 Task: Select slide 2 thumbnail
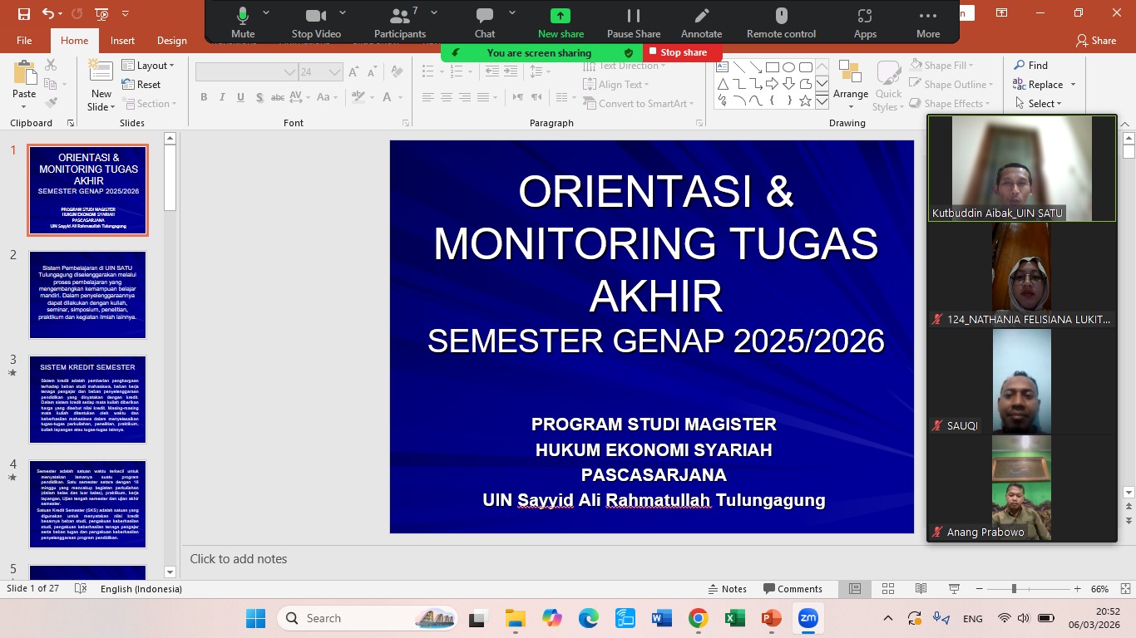[88, 295]
